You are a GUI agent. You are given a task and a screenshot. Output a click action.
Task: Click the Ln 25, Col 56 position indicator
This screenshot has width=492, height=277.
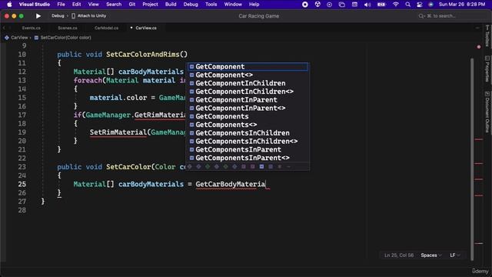click(x=399, y=255)
